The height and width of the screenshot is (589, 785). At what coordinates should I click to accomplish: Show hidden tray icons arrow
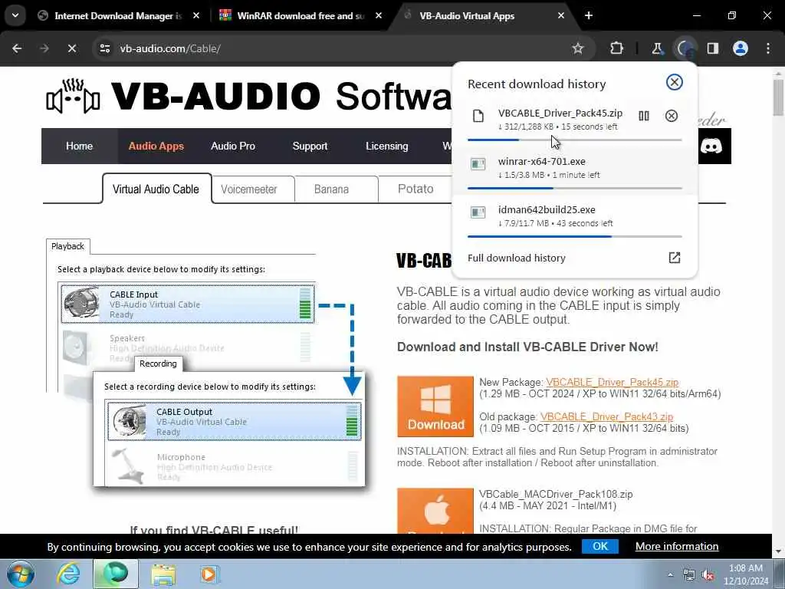click(x=670, y=575)
